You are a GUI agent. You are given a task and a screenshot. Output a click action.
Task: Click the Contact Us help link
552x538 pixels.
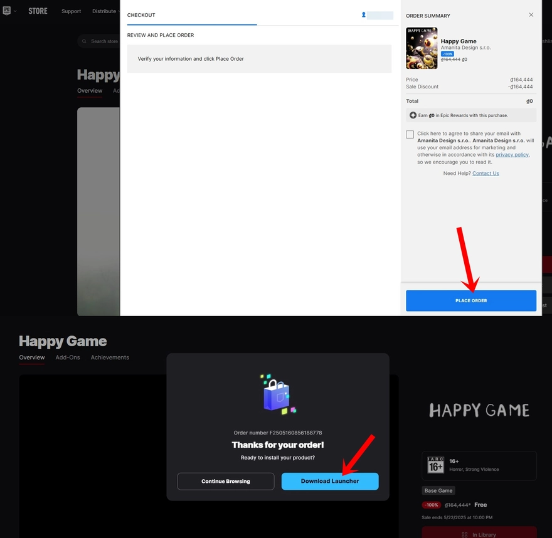click(x=486, y=173)
